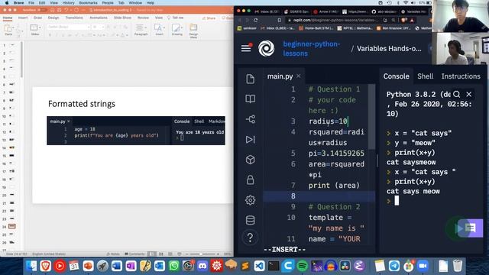The height and width of the screenshot is (275, 489).
Task: Switch to the Instructions tab in Replit
Action: tap(461, 76)
